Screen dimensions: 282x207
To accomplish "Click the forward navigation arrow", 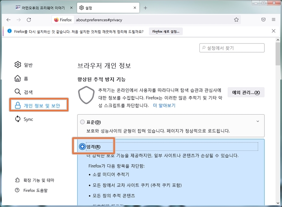I will click(19, 20).
